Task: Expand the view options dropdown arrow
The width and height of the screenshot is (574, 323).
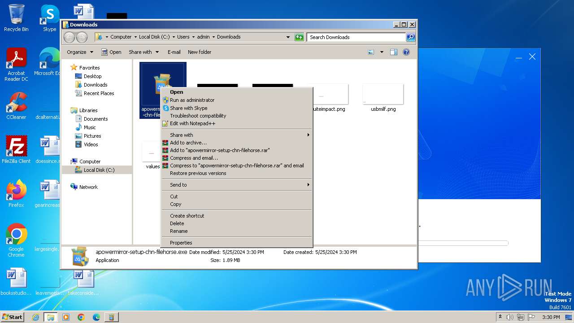Action: point(382,52)
